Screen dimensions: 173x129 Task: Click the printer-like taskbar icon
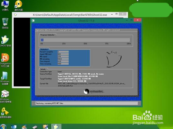coord(24,127)
